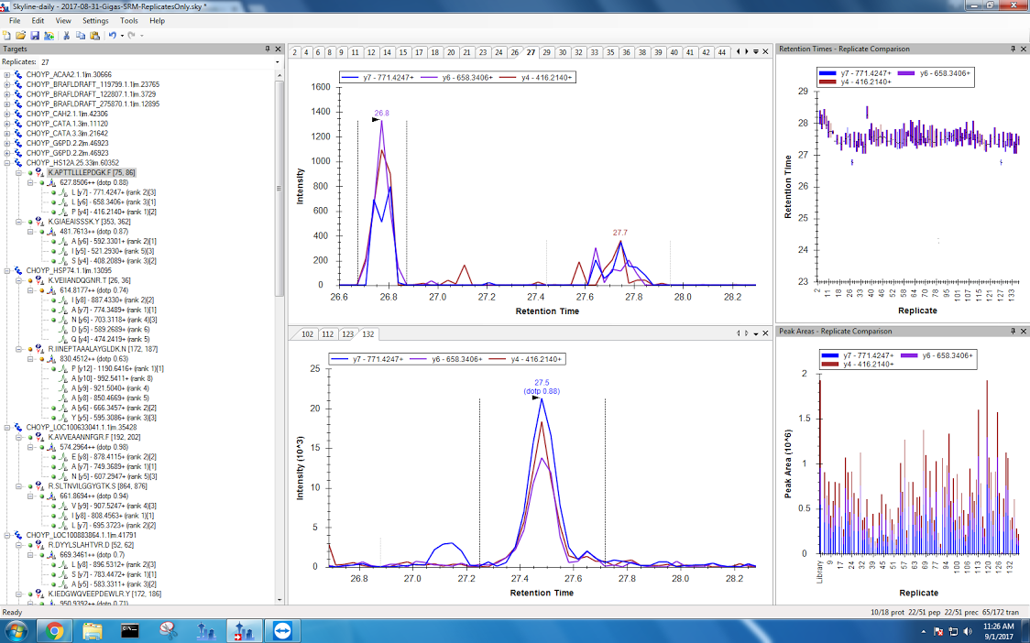Click the Cut scissors toolbar icon
1030x643 pixels.
[67, 35]
